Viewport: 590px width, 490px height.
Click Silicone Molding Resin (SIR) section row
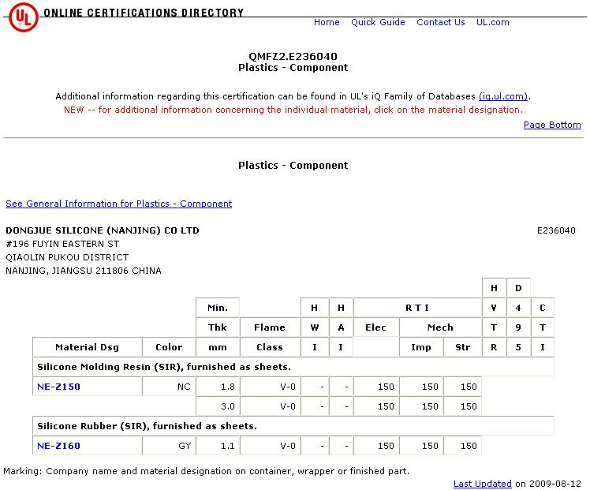293,367
